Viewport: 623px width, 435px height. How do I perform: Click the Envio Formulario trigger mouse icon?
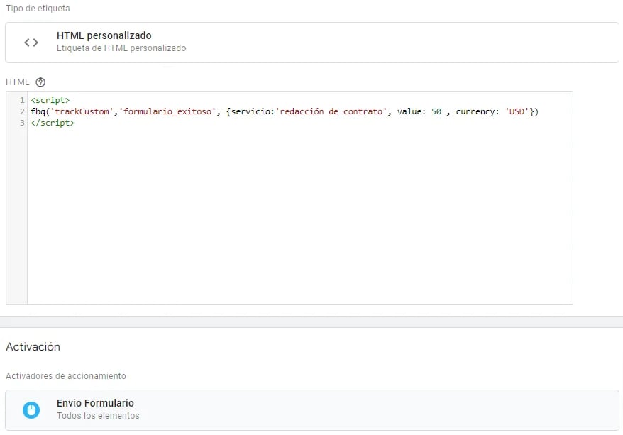(31, 410)
